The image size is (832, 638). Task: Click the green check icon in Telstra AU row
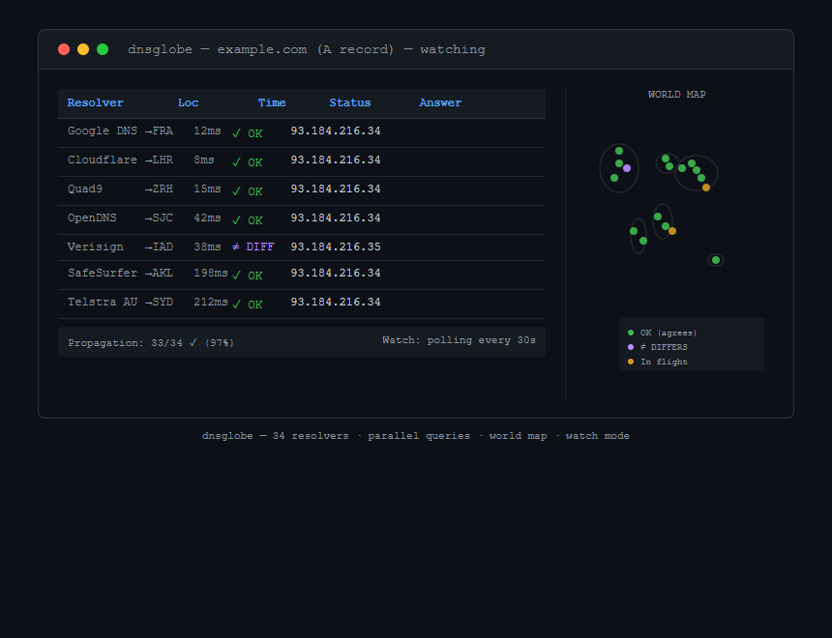click(237, 304)
